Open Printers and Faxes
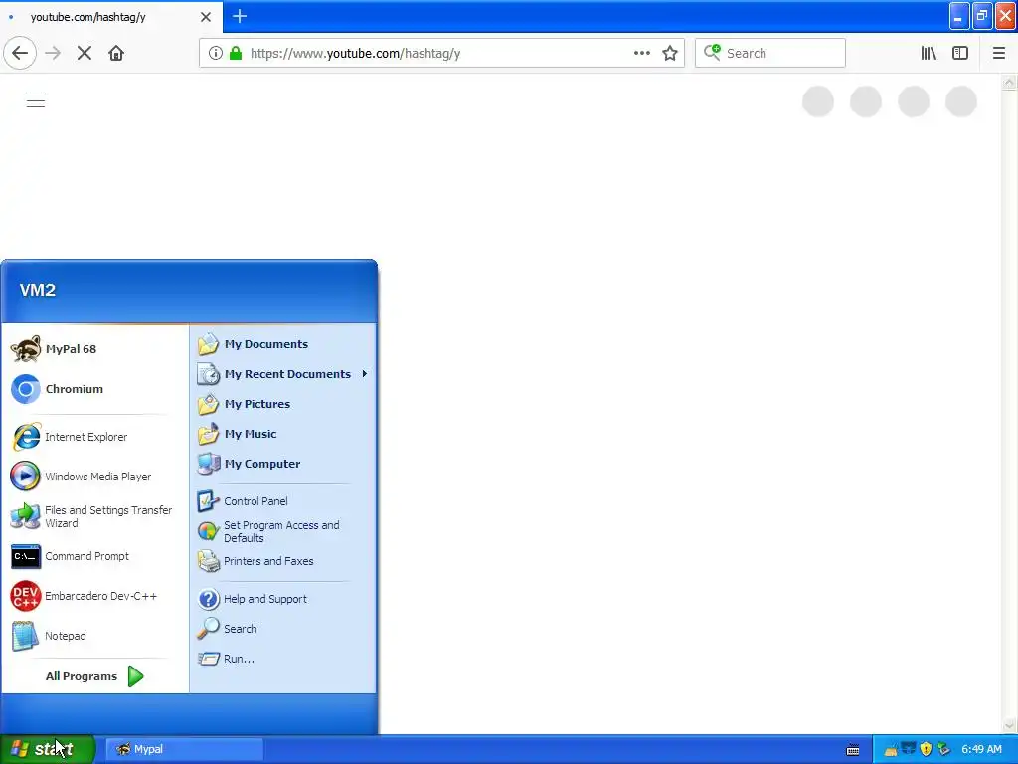The width and height of the screenshot is (1018, 764). click(283, 561)
